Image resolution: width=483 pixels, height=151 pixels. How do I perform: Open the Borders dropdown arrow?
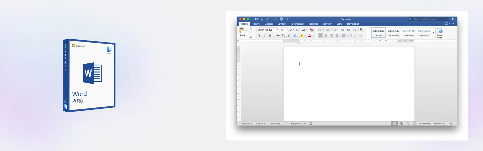[x=362, y=35]
